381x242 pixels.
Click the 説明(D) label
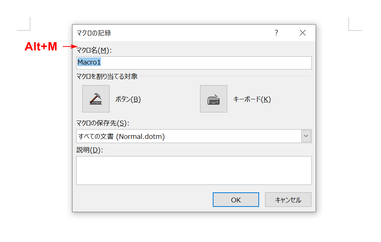click(x=89, y=150)
